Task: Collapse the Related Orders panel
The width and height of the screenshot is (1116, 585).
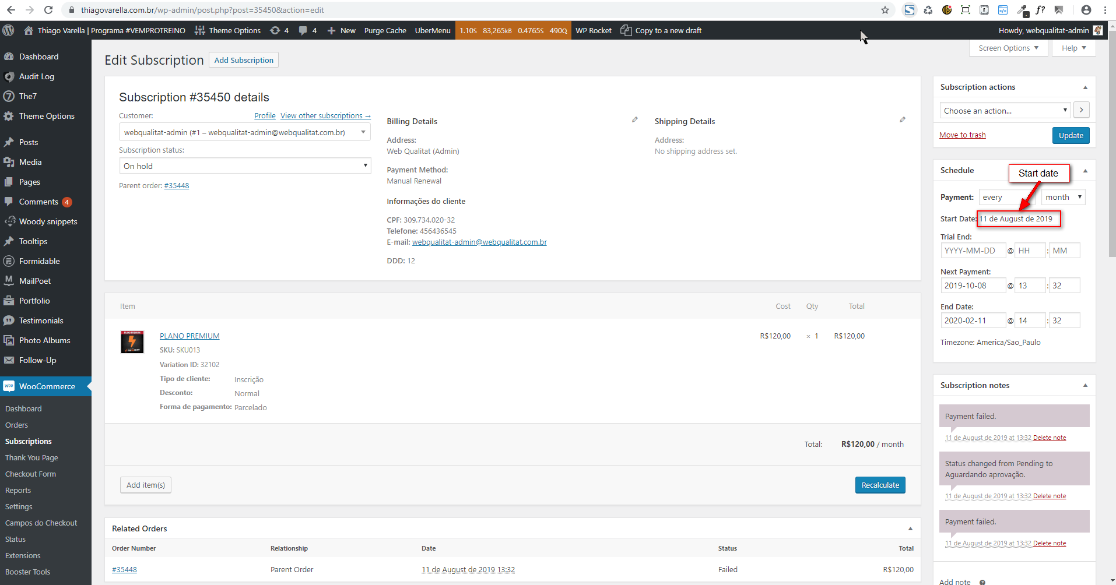Action: (910, 528)
